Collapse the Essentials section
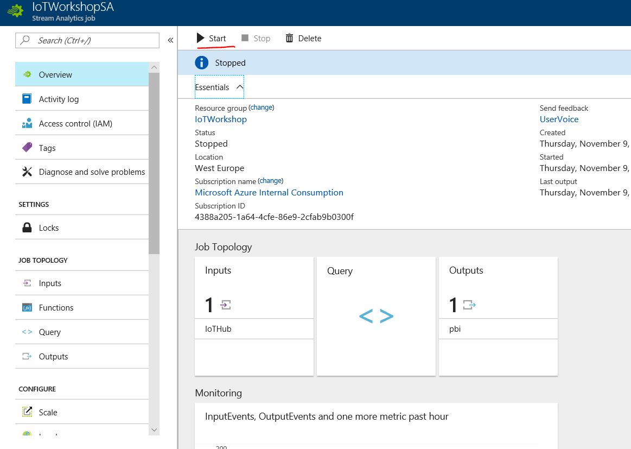Screen dimensions: 631x449 click(219, 87)
